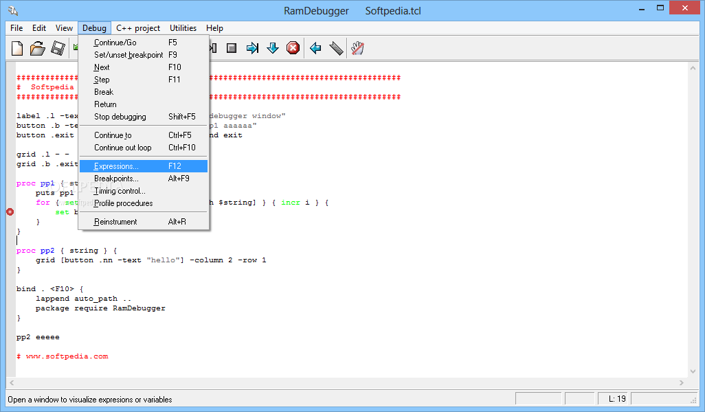This screenshot has height=412, width=705.
Task: Click the blue down-arrow Step icon
Action: [x=273, y=48]
